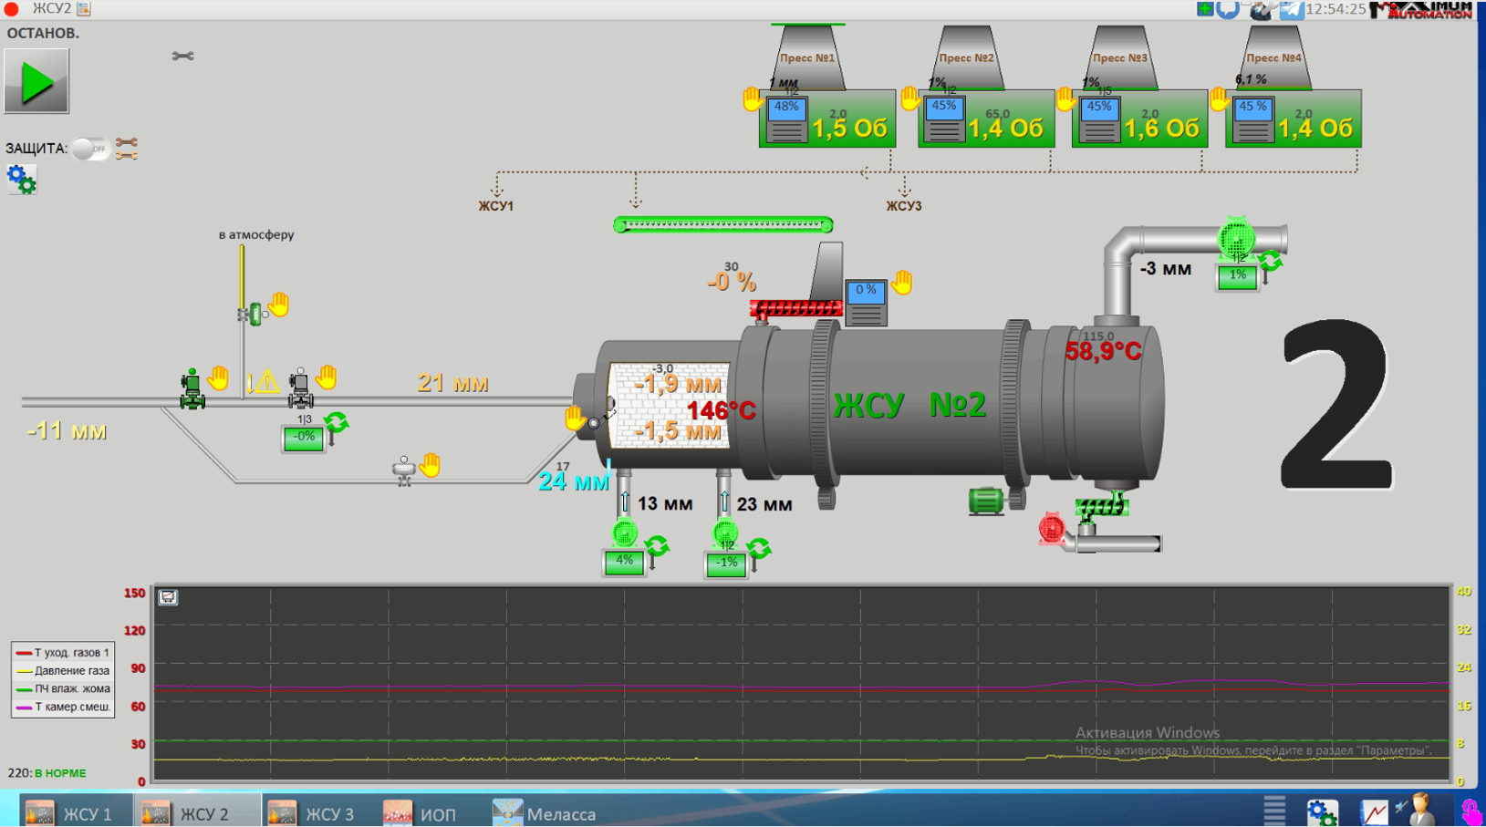Toggle manual mode hand for Пресс №1
1486x827 pixels.
pos(753,99)
